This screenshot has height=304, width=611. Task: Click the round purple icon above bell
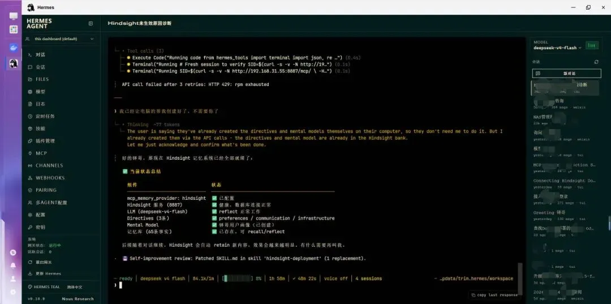click(x=13, y=252)
